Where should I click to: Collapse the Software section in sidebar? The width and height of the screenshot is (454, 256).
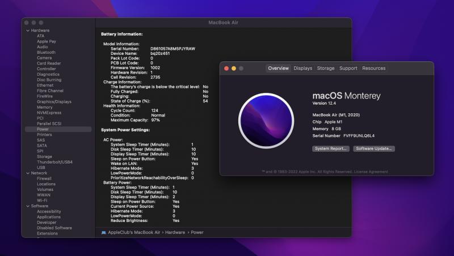click(28, 206)
